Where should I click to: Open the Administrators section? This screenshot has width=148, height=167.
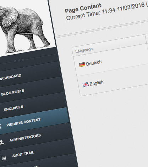coord(25,138)
